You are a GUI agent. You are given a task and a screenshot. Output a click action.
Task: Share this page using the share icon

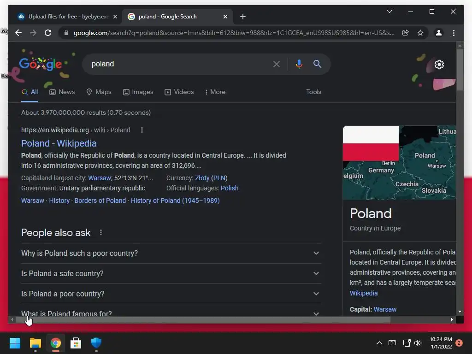click(406, 33)
